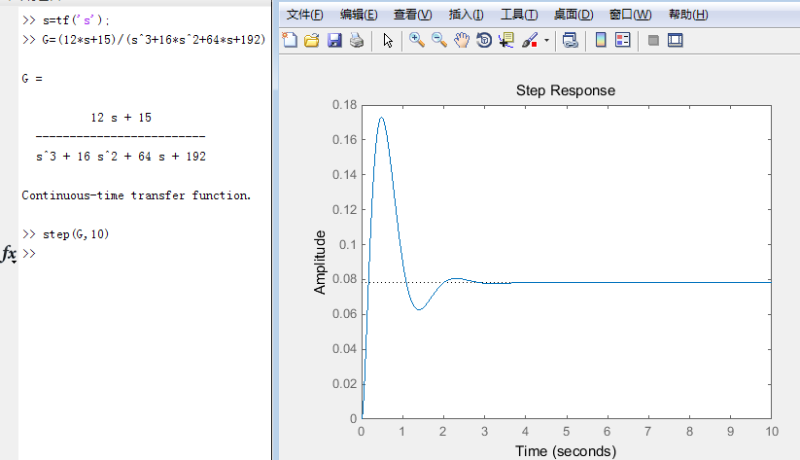Click the Continuous-time transfer function text
800x460 pixels.
tap(136, 195)
